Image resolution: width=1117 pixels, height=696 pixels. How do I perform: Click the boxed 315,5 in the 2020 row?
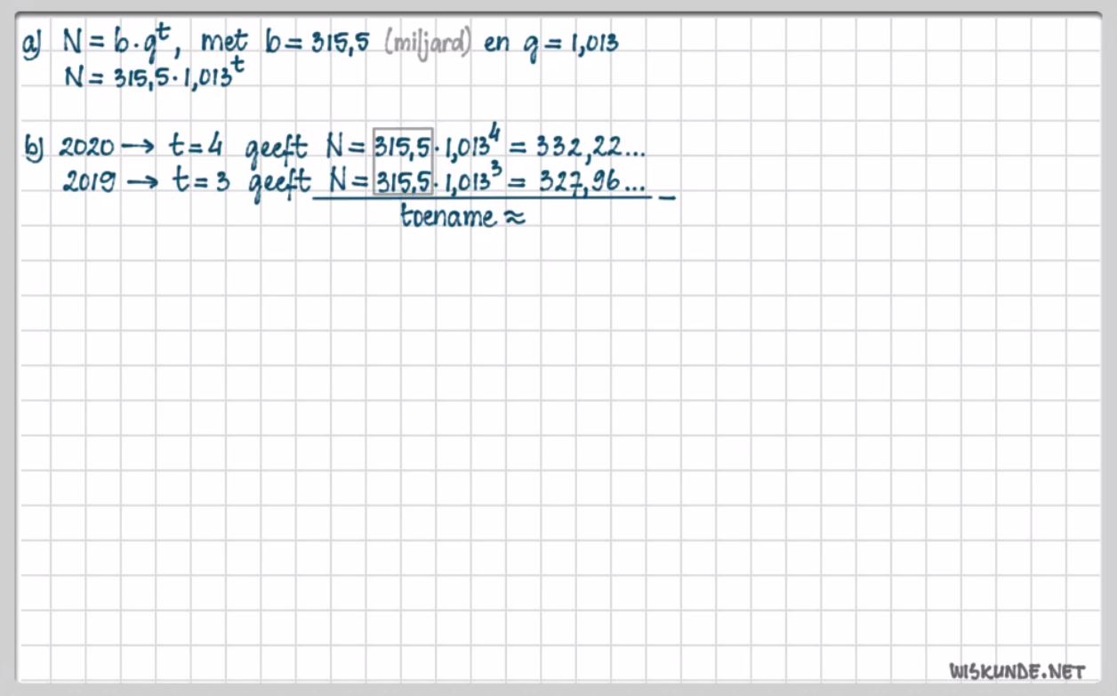[x=403, y=146]
